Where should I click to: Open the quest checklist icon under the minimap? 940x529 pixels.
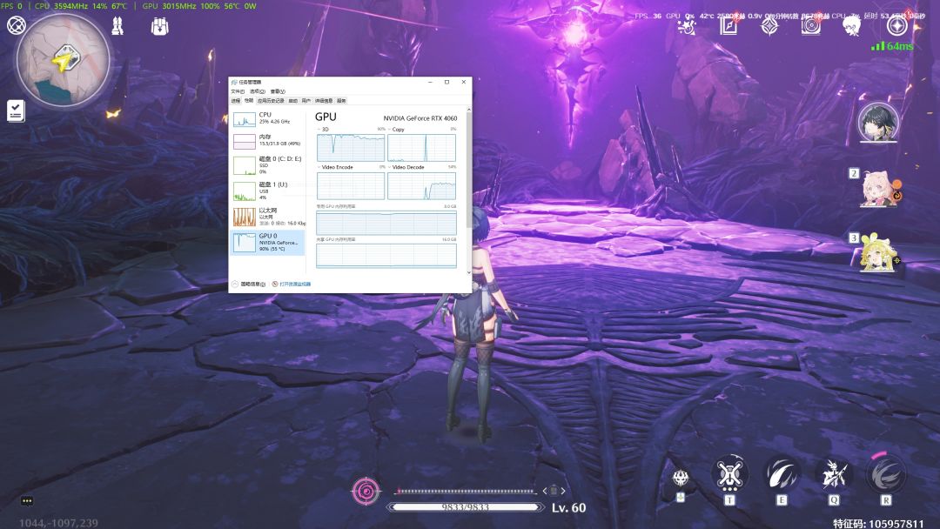pyautogui.click(x=16, y=110)
